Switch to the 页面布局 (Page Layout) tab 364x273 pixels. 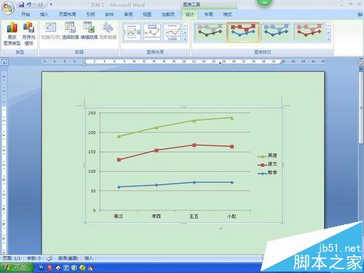click(x=67, y=15)
